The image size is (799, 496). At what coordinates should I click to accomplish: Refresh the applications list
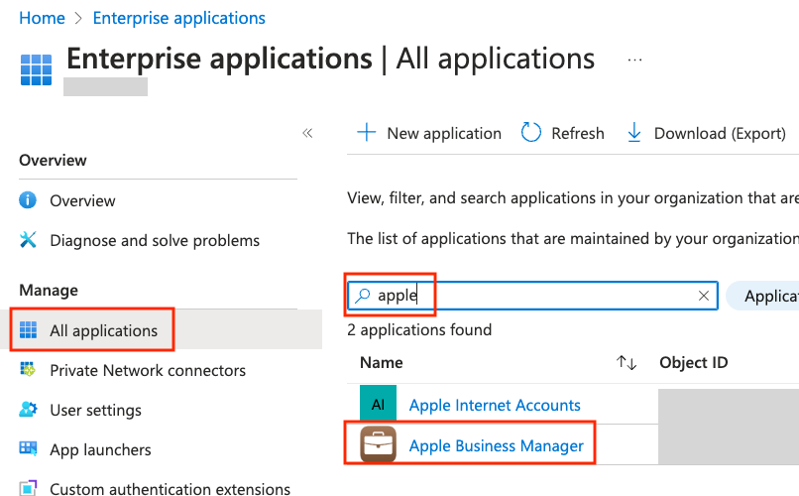tap(562, 133)
